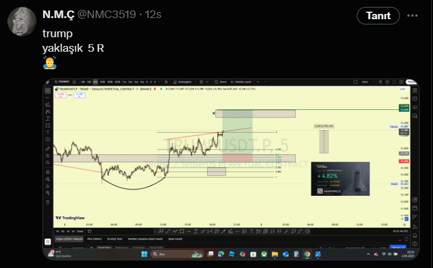Image resolution: width=433 pixels, height=268 pixels.
Task: Select the Fibonacci tools icon in left toolbar
Action: (x=48, y=105)
